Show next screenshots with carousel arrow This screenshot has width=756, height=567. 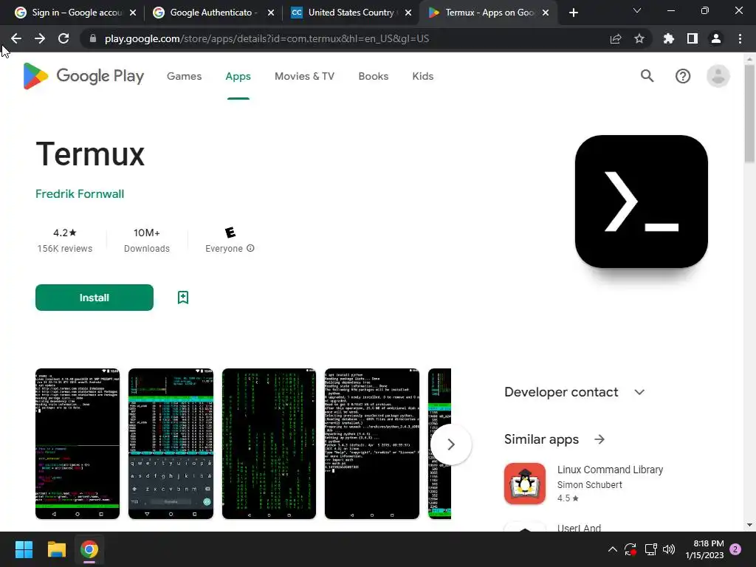pyautogui.click(x=451, y=444)
